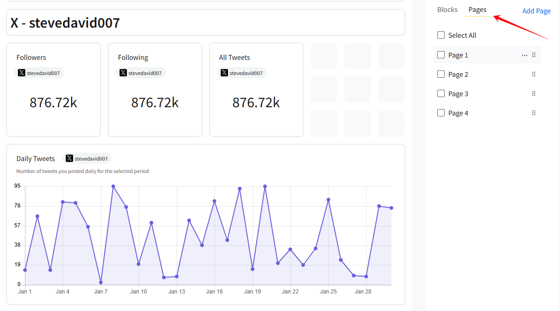Click the Add Page link
The image size is (560, 311).
tap(536, 11)
